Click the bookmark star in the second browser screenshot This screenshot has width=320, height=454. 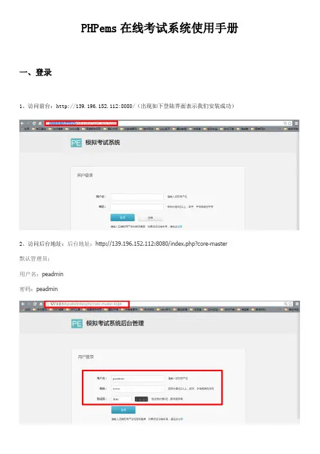tap(290, 304)
